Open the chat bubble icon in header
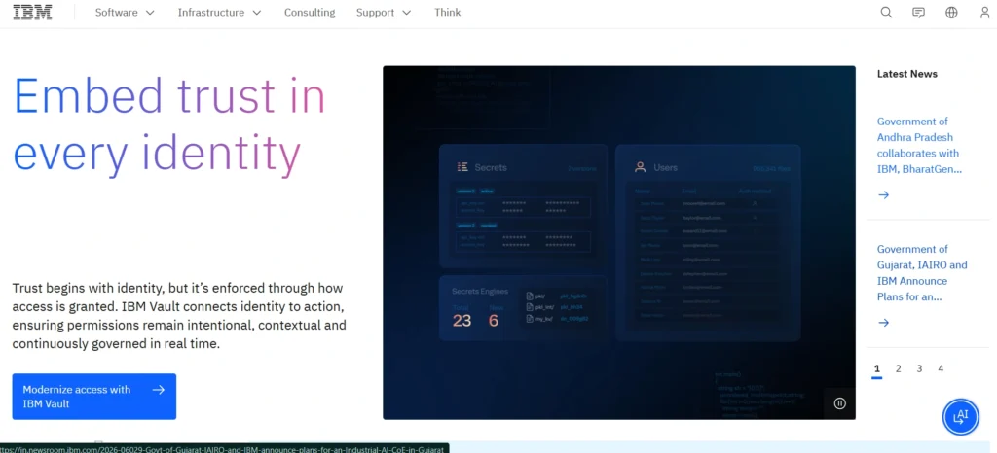The height and width of the screenshot is (453, 997). pos(919,13)
